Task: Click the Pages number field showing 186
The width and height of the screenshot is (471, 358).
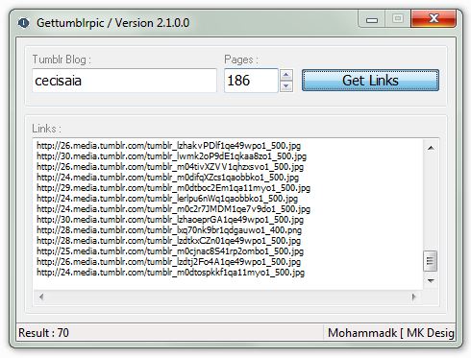Action: [251, 81]
